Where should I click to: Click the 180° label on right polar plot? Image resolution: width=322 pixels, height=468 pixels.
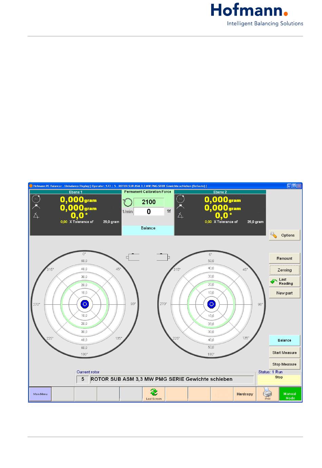[211, 354]
